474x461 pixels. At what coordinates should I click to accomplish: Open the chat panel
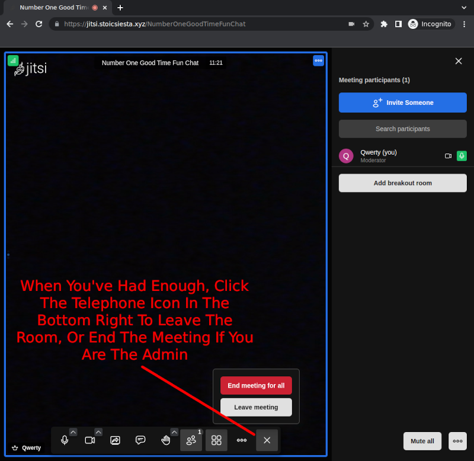point(140,440)
